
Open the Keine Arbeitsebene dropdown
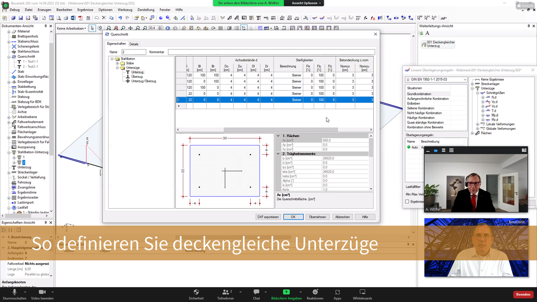[72, 29]
